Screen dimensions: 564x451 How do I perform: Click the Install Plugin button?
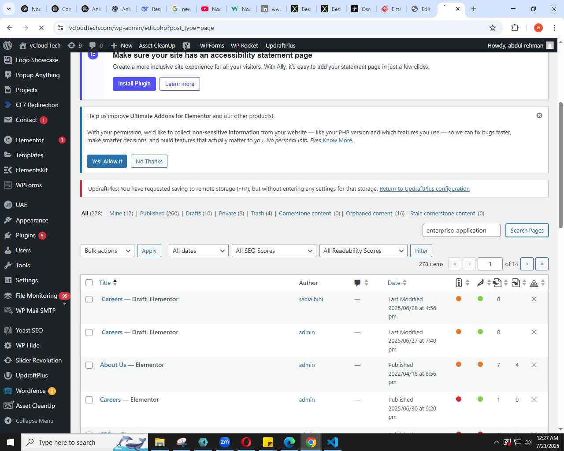tap(134, 84)
